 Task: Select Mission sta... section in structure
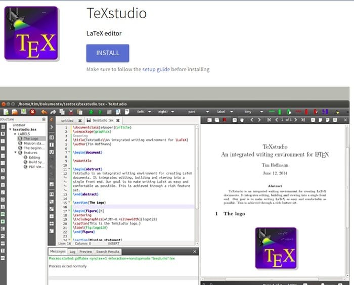click(x=31, y=144)
